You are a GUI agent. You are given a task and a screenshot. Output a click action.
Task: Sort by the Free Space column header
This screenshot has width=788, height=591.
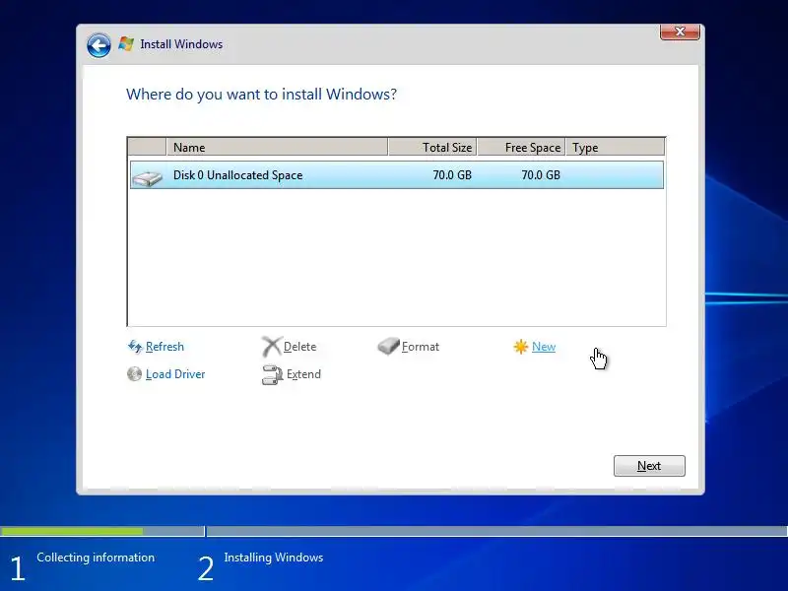pyautogui.click(x=521, y=147)
